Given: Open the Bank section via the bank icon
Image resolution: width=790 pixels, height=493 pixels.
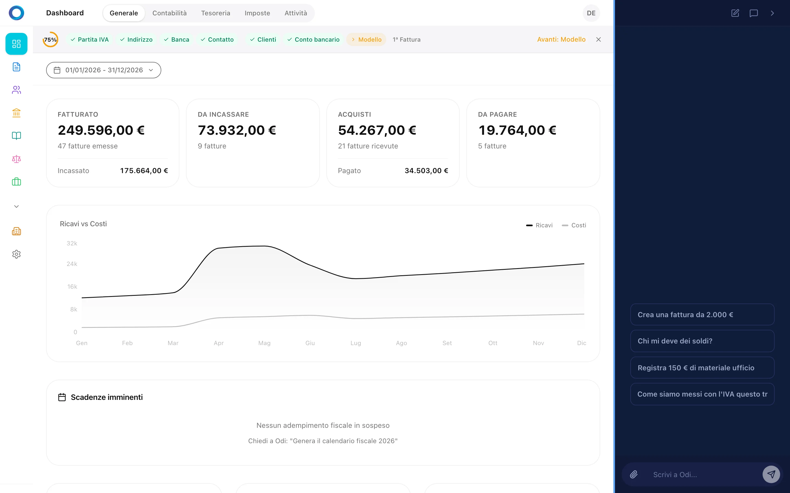Looking at the screenshot, I should pyautogui.click(x=16, y=113).
